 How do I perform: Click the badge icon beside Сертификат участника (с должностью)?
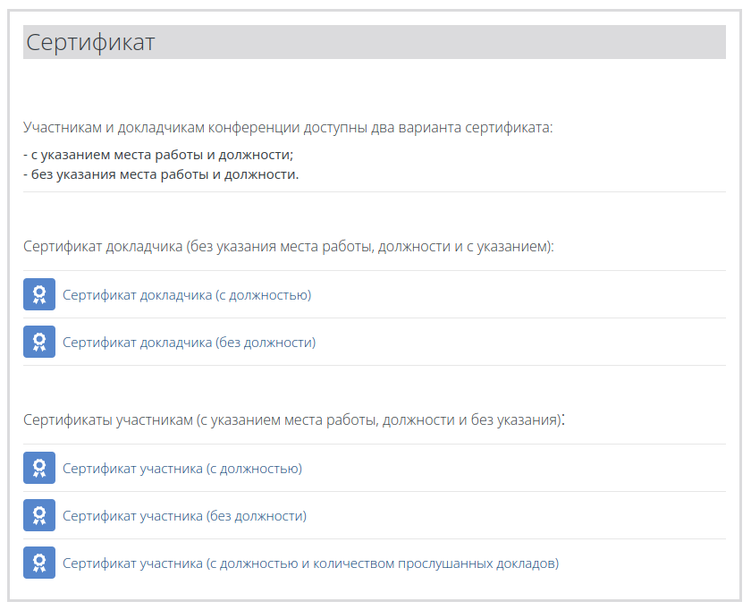point(39,468)
